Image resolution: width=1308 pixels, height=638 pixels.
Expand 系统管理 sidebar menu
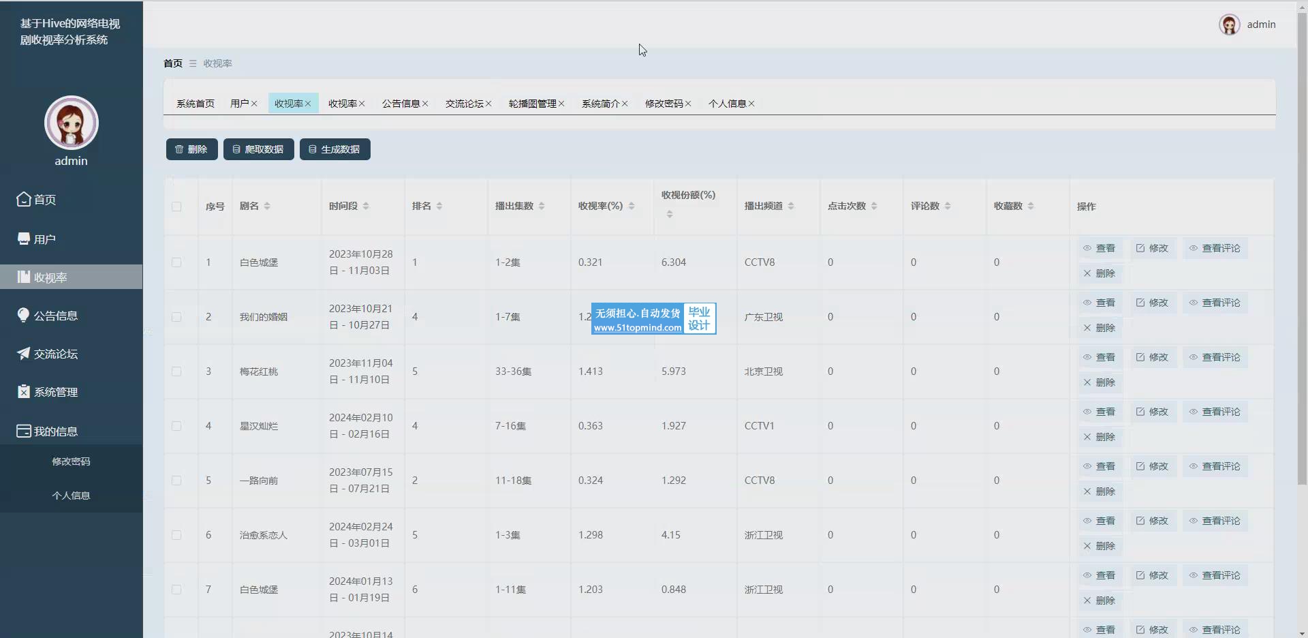(71, 391)
